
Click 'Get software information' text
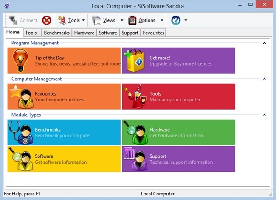click(x=61, y=162)
